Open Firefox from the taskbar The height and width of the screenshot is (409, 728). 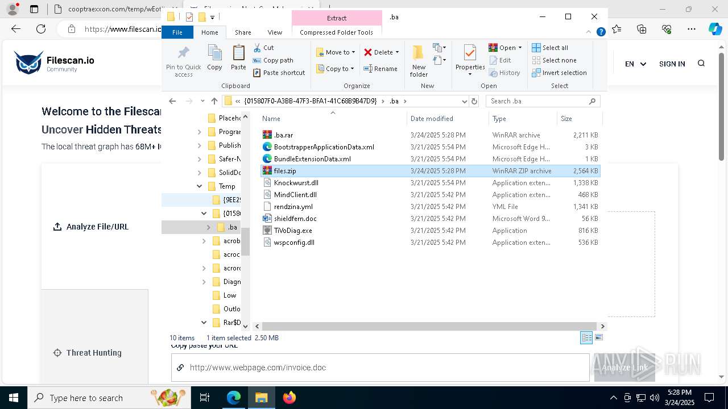pyautogui.click(x=289, y=398)
